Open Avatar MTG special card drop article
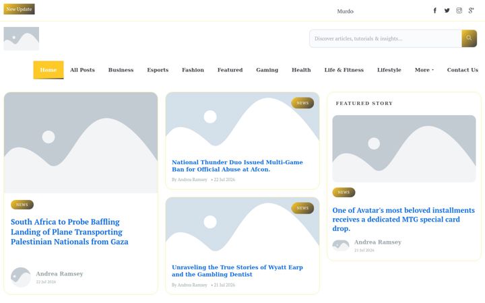 coord(403,220)
